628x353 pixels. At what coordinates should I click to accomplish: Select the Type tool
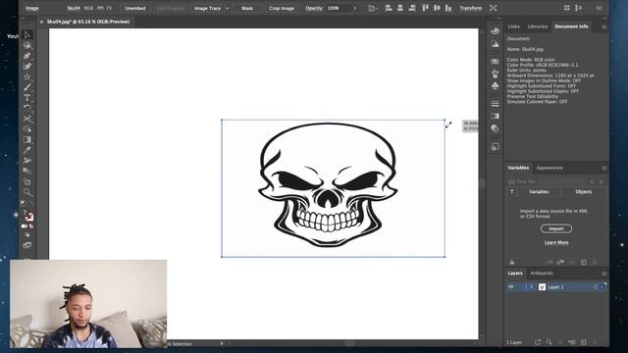[26, 98]
